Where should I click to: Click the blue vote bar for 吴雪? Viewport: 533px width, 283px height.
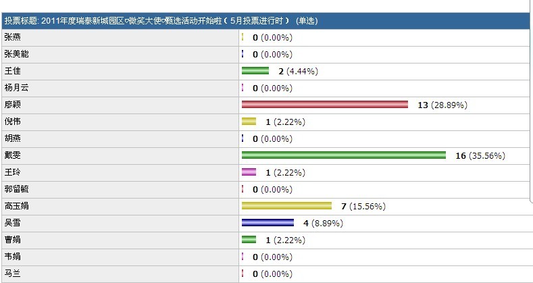tap(268, 222)
